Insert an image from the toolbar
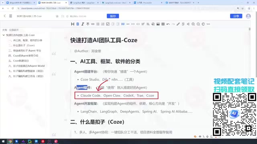Viewport: 257px width, 144px height. pyautogui.click(x=158, y=24)
